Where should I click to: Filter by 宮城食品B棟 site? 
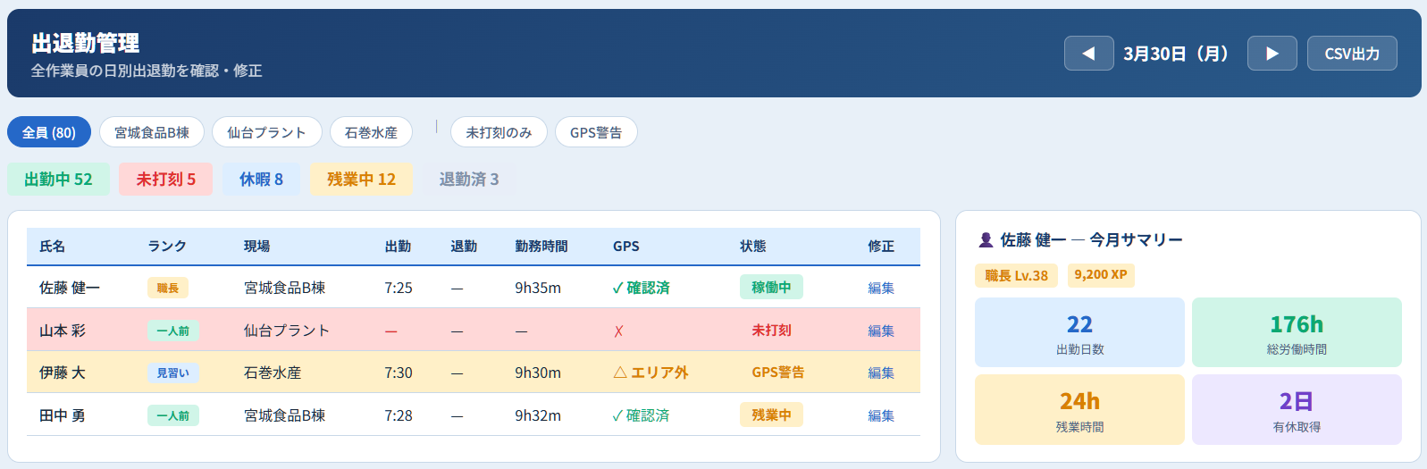[152, 132]
